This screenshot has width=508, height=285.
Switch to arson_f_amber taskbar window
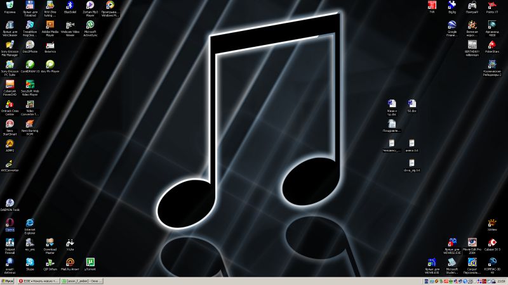pyautogui.click(x=82, y=281)
